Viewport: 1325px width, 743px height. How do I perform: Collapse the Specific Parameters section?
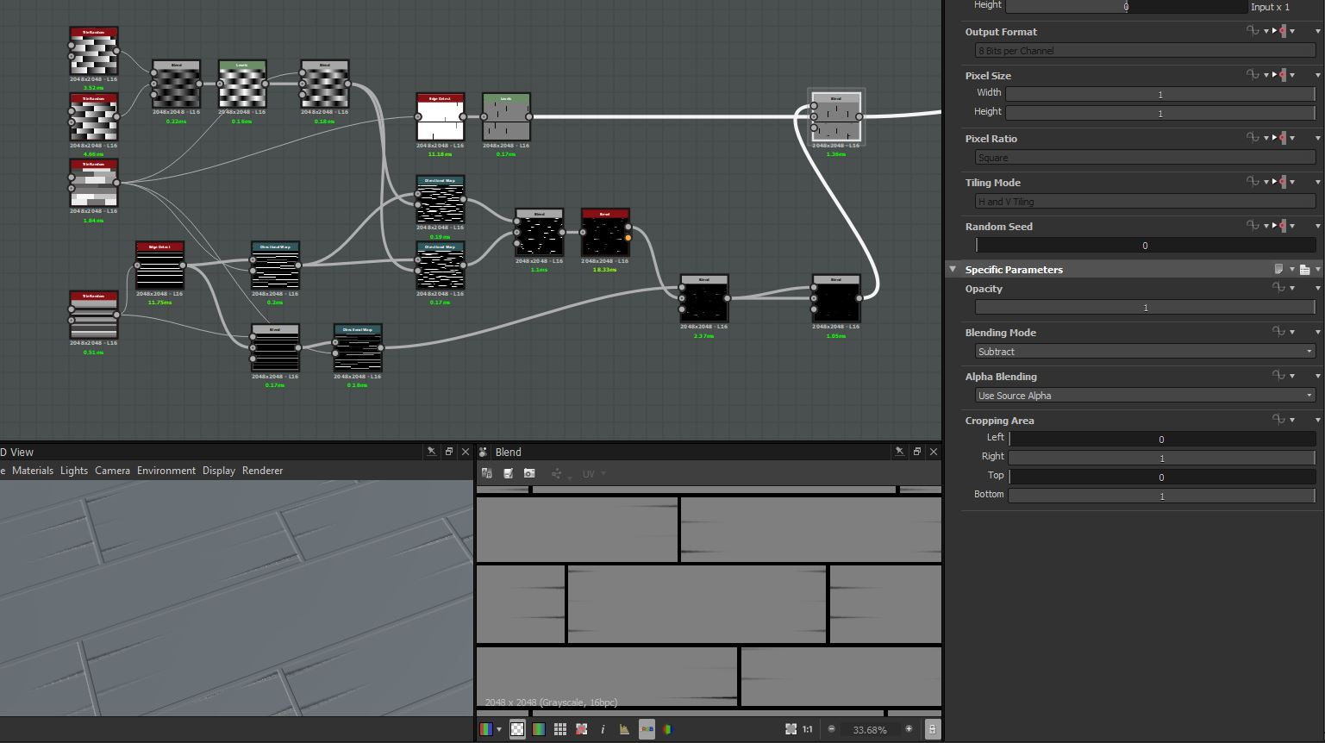(x=953, y=269)
